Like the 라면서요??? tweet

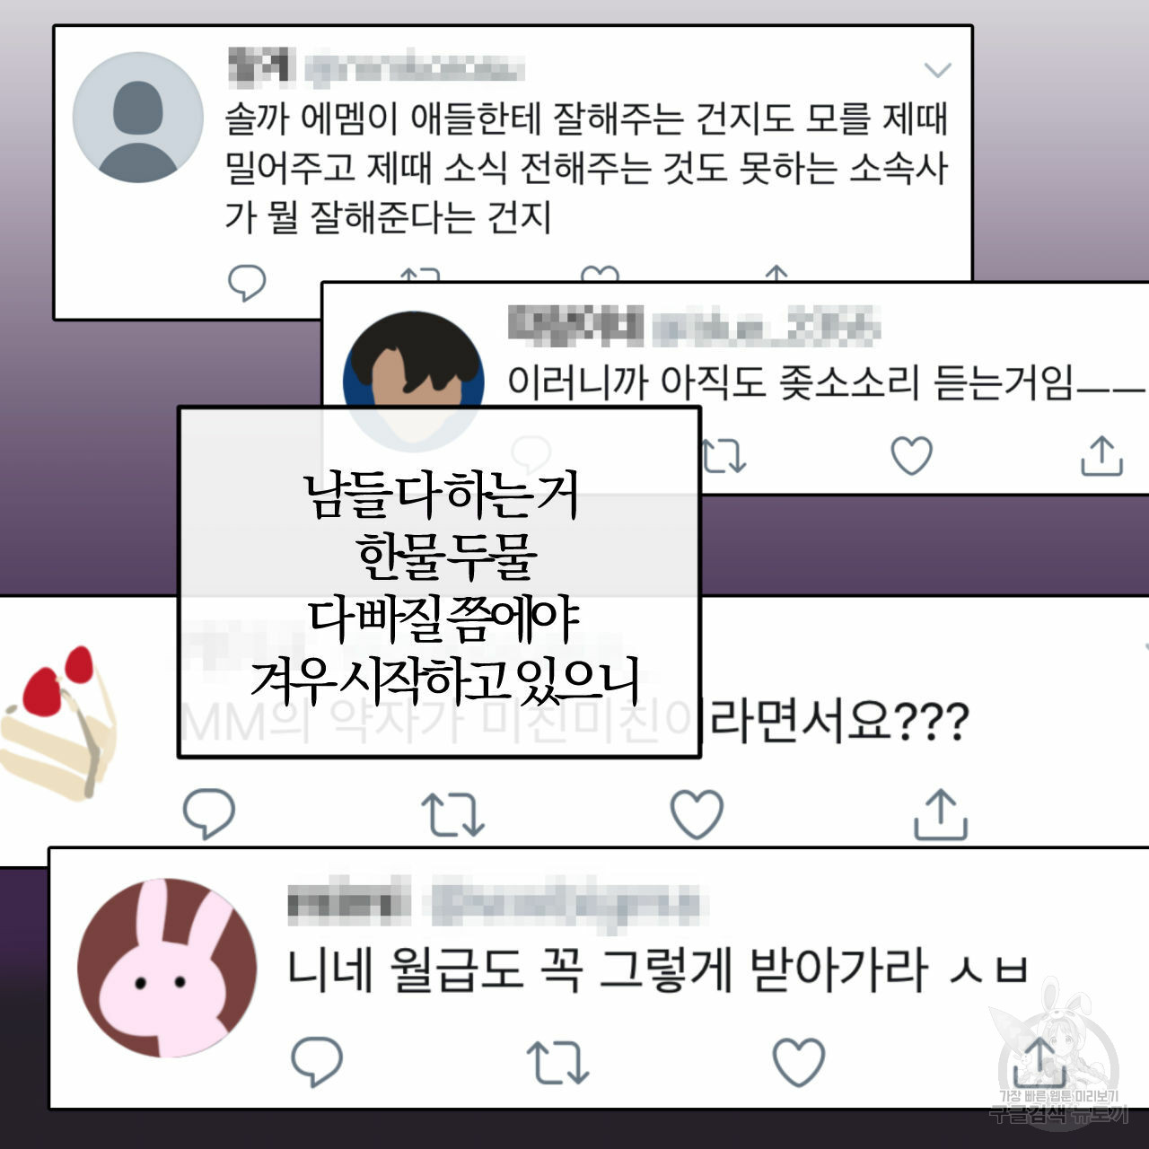(697, 814)
